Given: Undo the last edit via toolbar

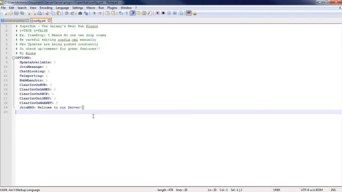Looking at the screenshot, I should (66, 13).
